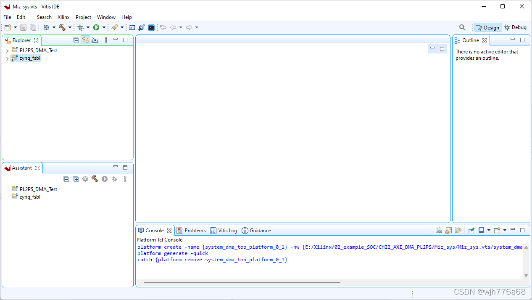This screenshot has width=532, height=300.
Task: Click the Build hammer icon in main toolbar
Action: click(x=62, y=27)
